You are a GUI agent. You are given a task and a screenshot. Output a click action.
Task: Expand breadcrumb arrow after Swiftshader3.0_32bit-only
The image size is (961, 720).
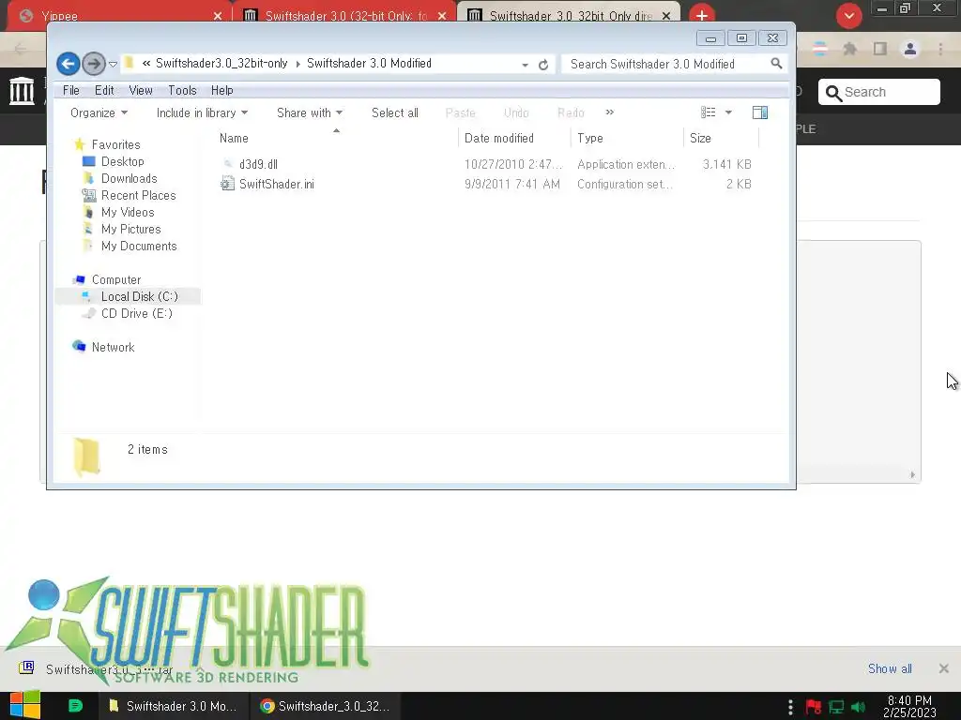297,64
